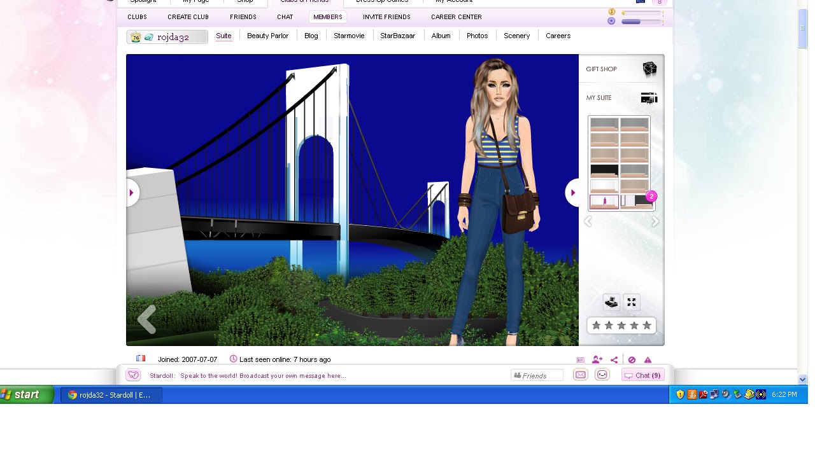Screen dimensions: 815x458
Task: Click scrollbar down arrow at page bottom
Action: [802, 379]
